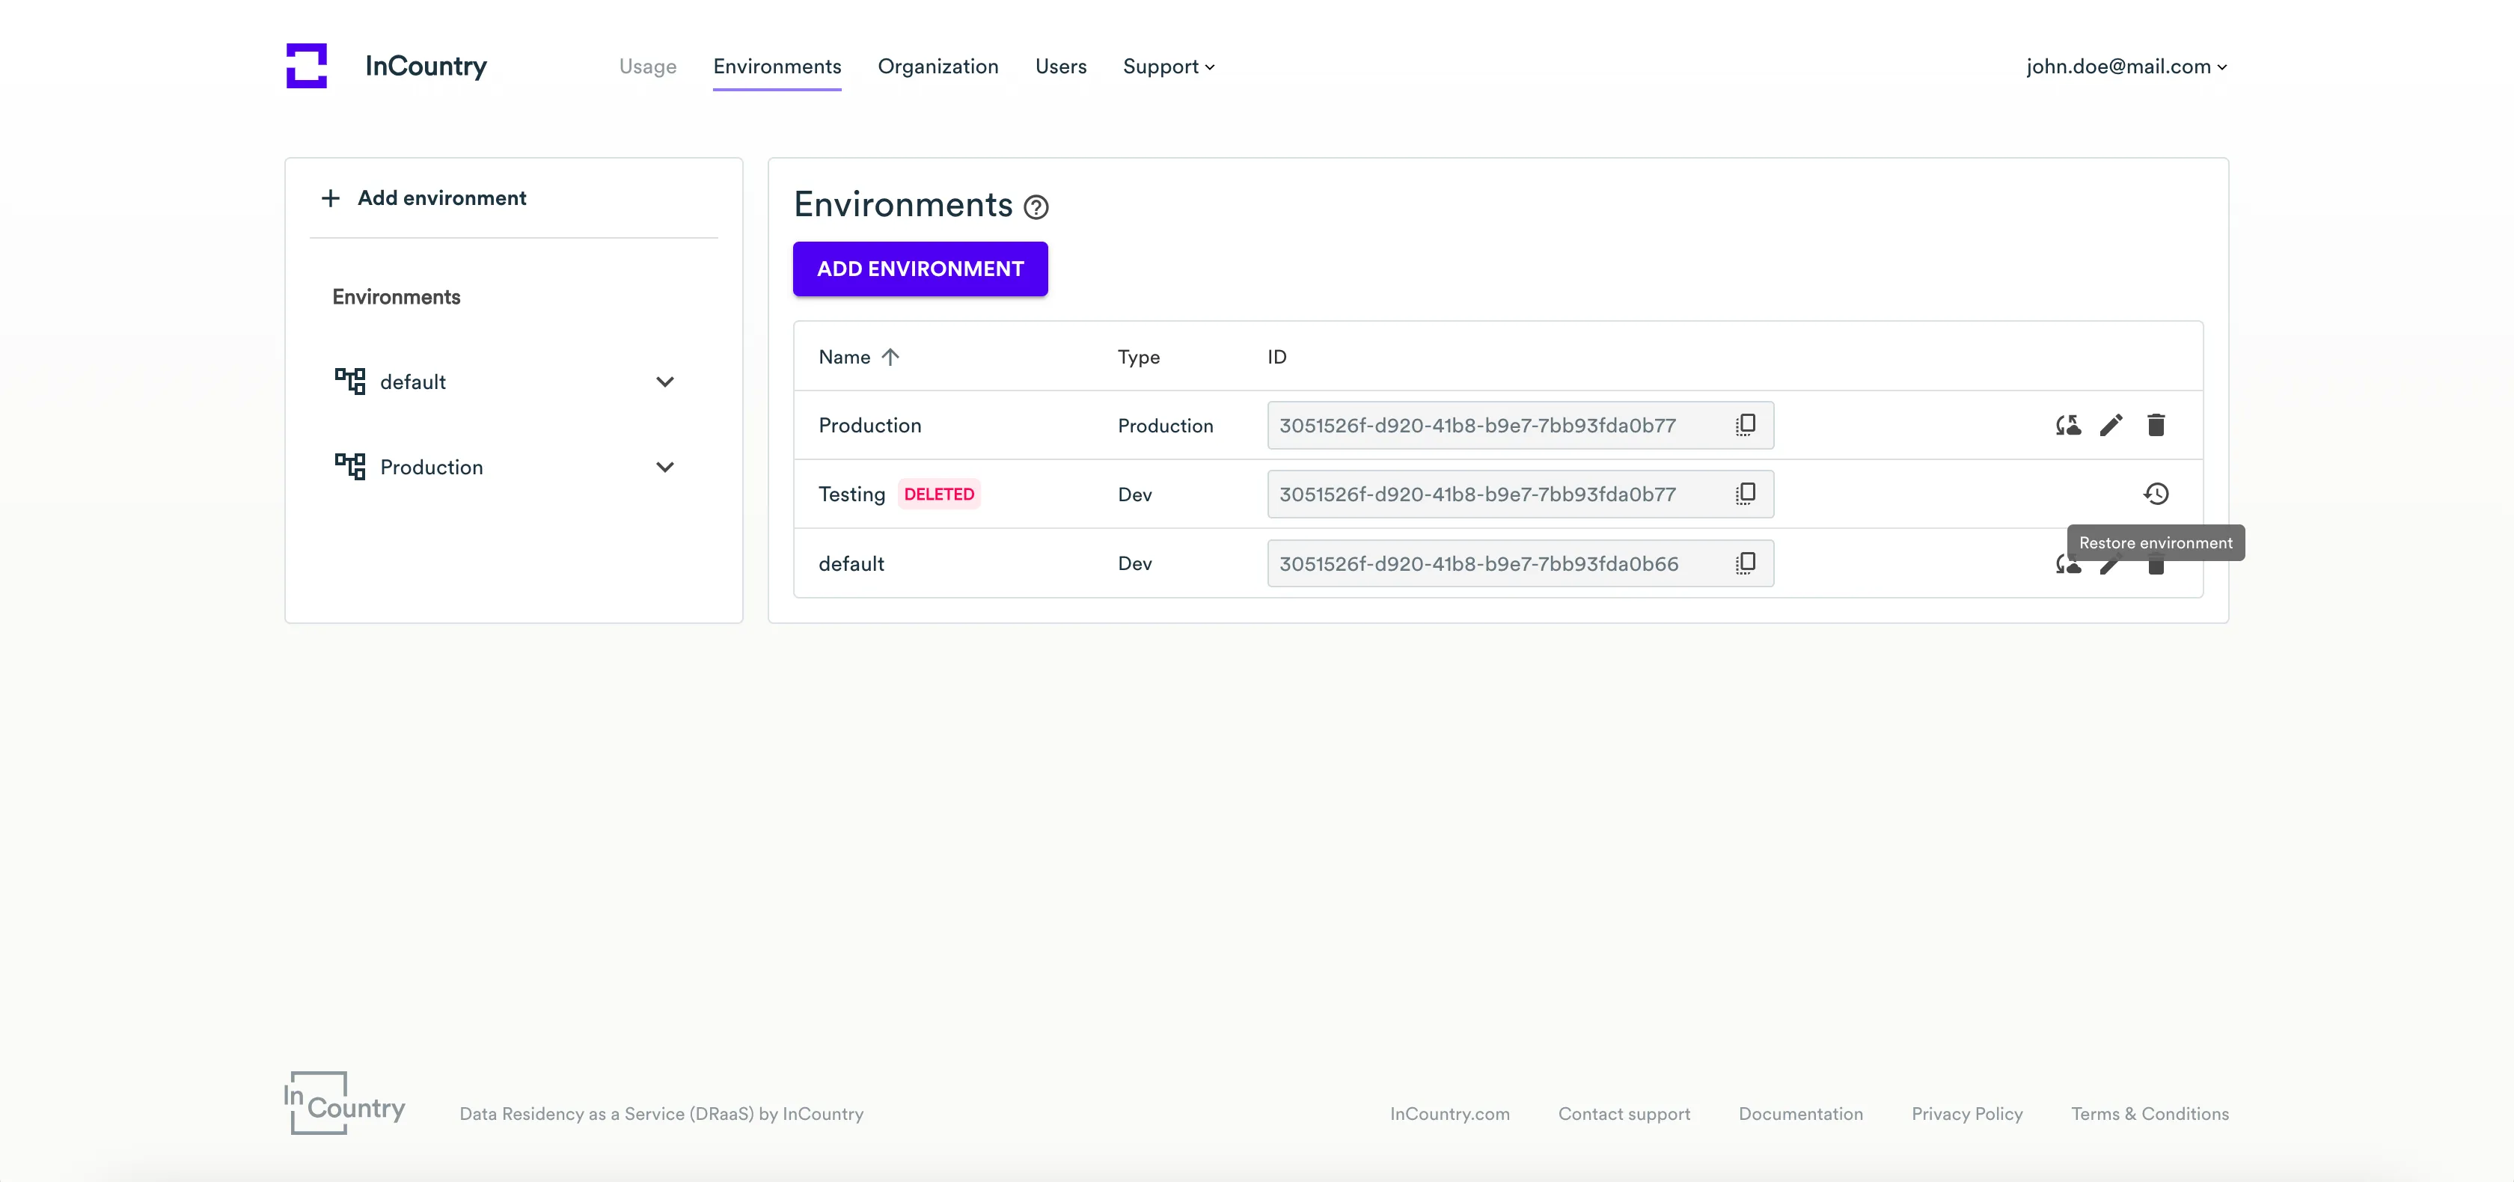Click the manage users icon on the Production row
The height and width of the screenshot is (1182, 2514).
[2068, 425]
